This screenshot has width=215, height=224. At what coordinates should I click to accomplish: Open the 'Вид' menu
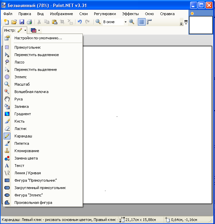[40, 14]
